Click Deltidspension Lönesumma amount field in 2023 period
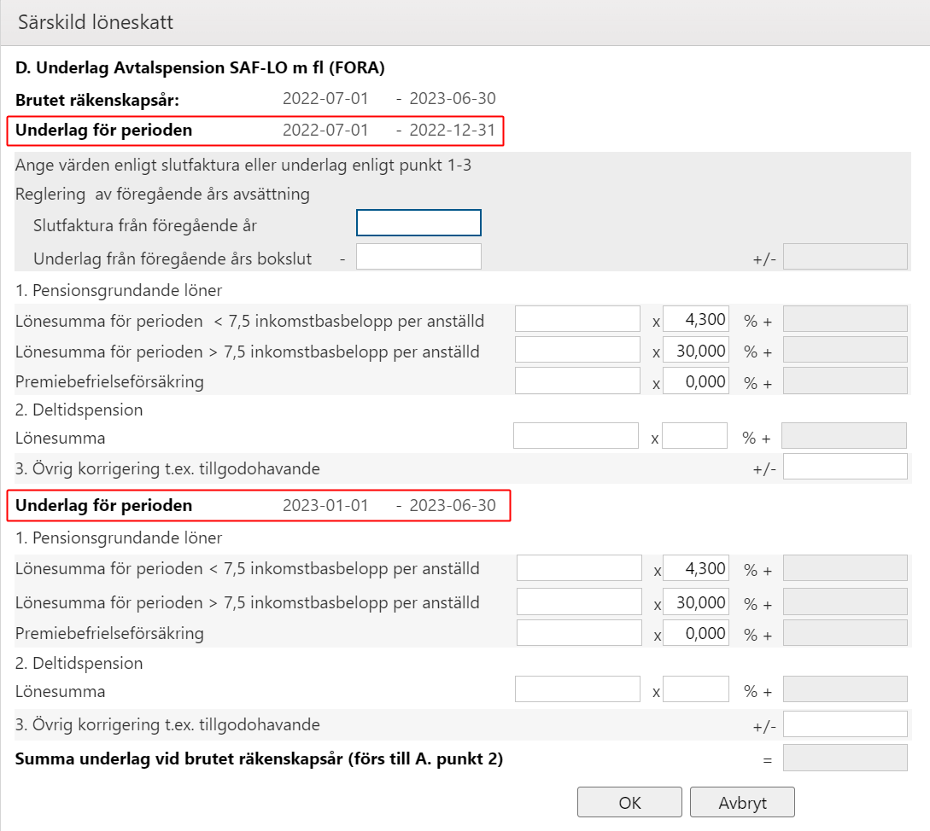The image size is (930, 831). coord(577,689)
